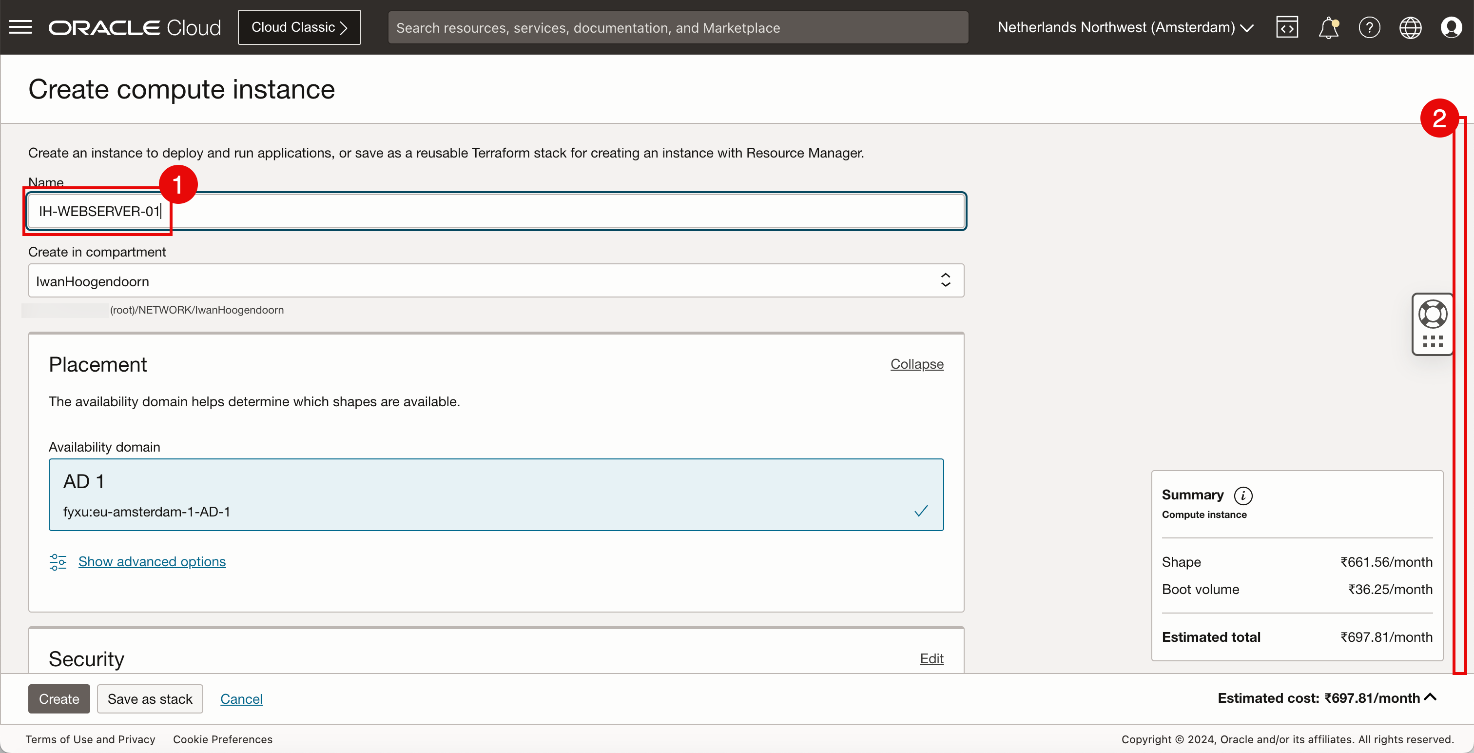Click the sliders icon beside advanced options

click(x=58, y=562)
